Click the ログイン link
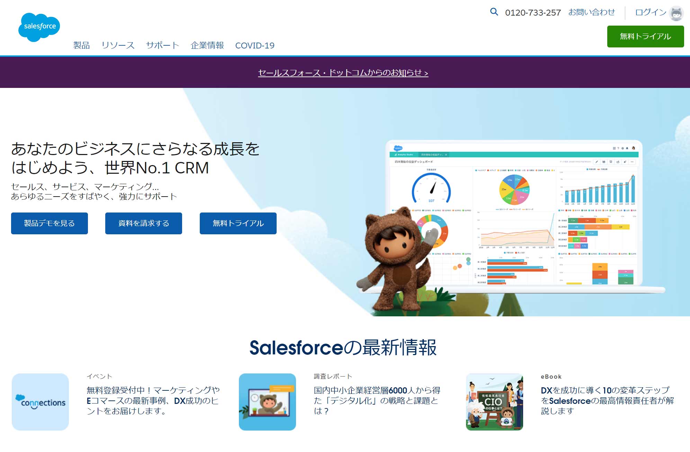690x452 pixels. (651, 12)
